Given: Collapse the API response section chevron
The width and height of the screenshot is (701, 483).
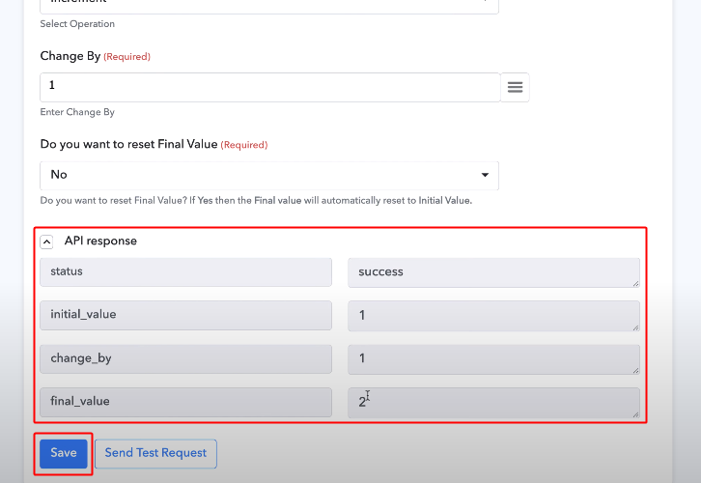Looking at the screenshot, I should pyautogui.click(x=46, y=241).
